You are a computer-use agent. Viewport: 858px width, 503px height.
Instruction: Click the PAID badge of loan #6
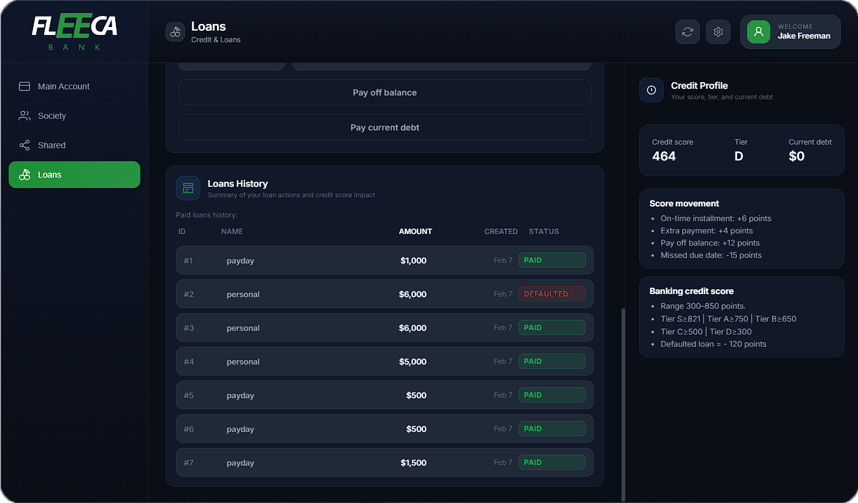[x=552, y=429]
